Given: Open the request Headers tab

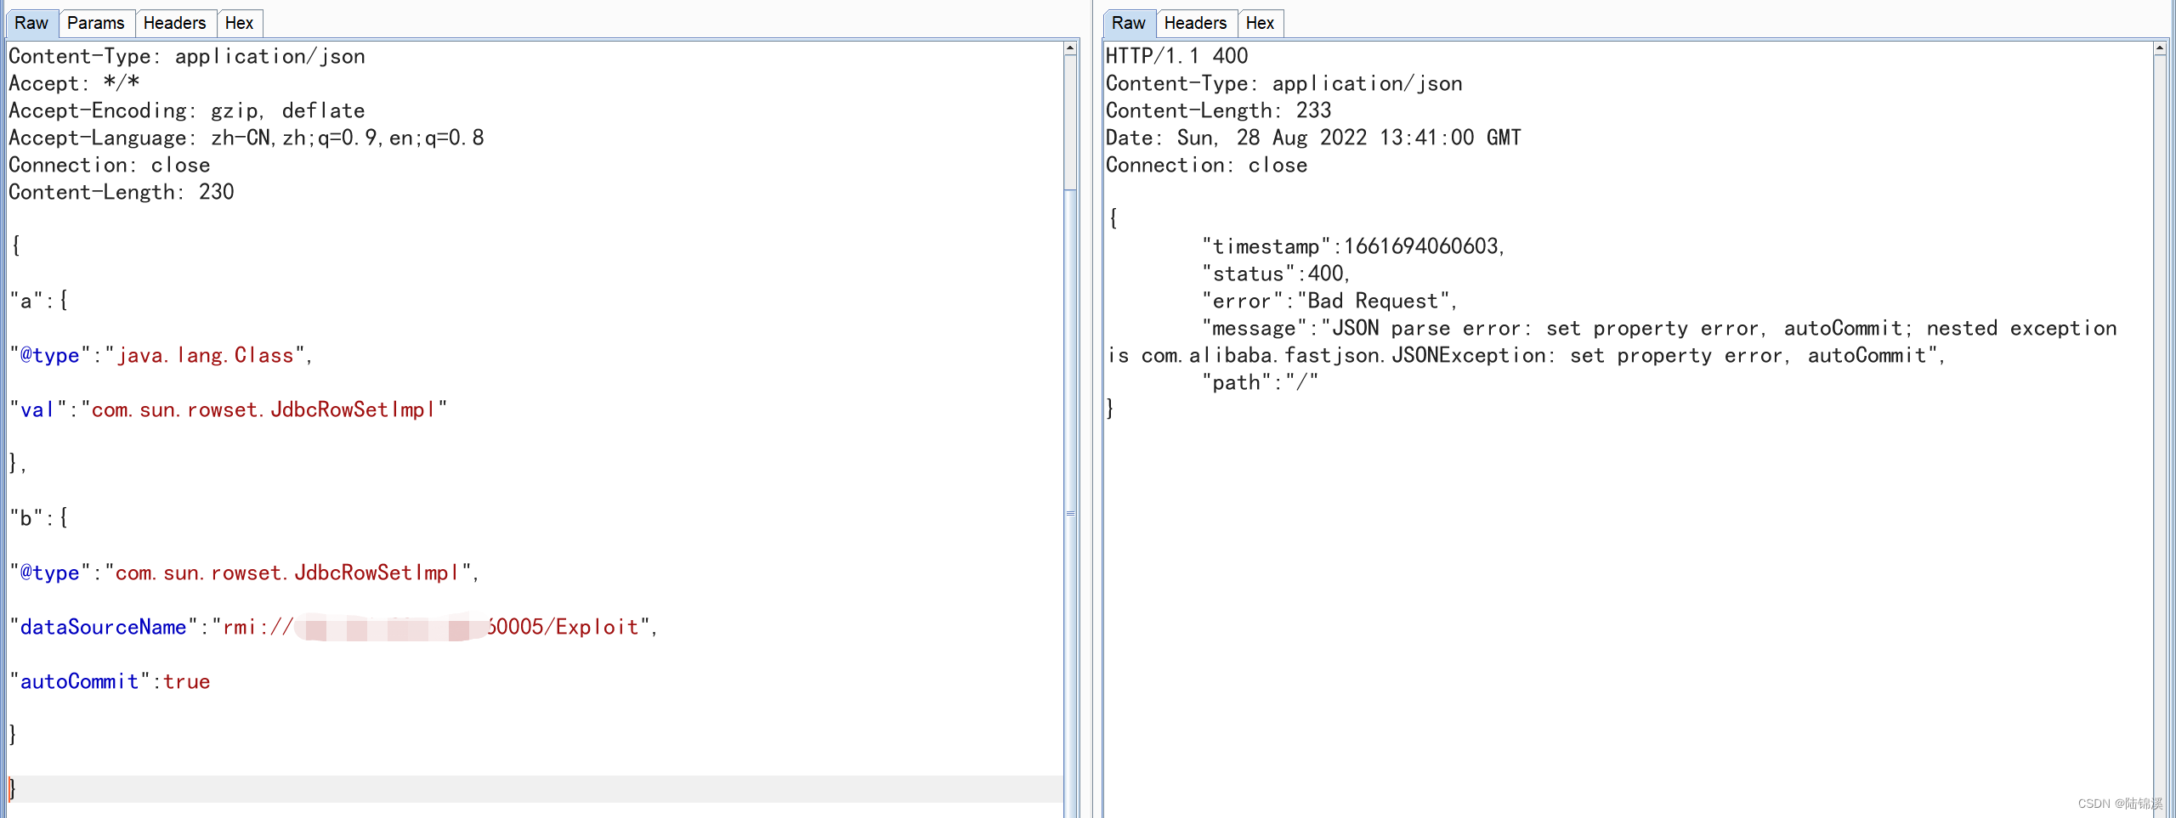Looking at the screenshot, I should [174, 23].
